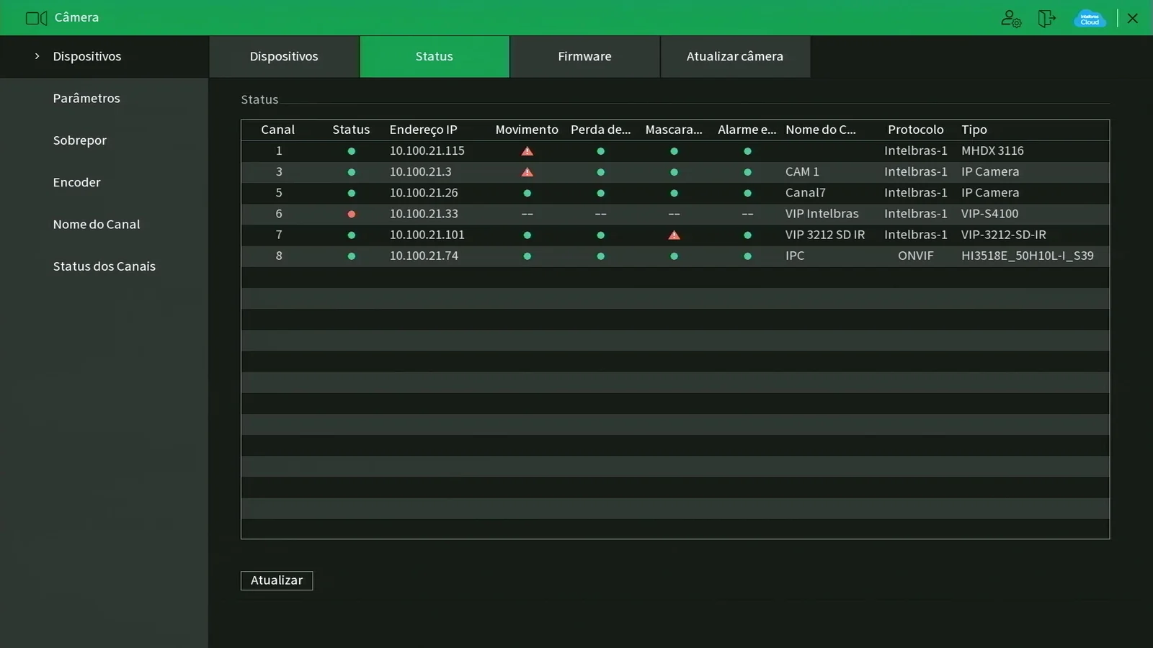Select the Status tab
1153x648 pixels.
[x=435, y=56]
